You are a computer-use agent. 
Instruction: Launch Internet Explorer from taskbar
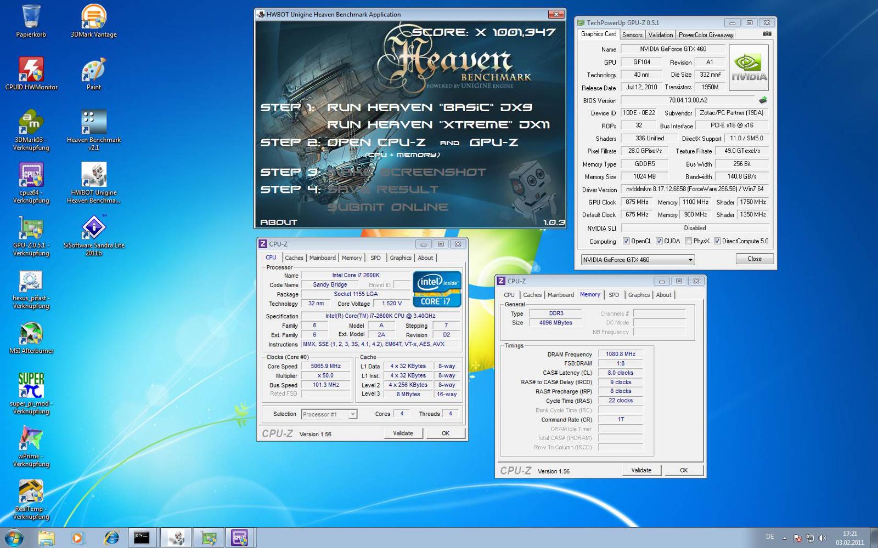pos(111,538)
